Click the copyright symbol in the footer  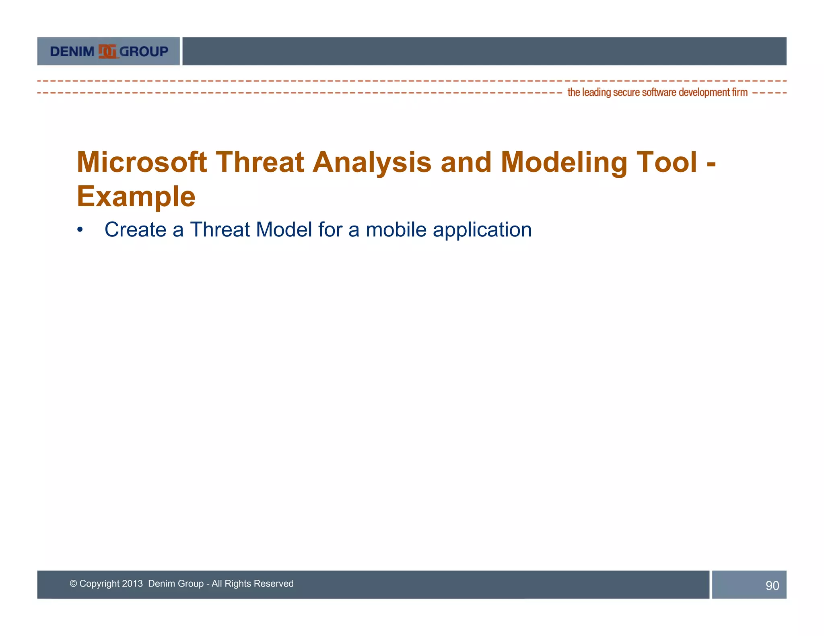pos(73,583)
